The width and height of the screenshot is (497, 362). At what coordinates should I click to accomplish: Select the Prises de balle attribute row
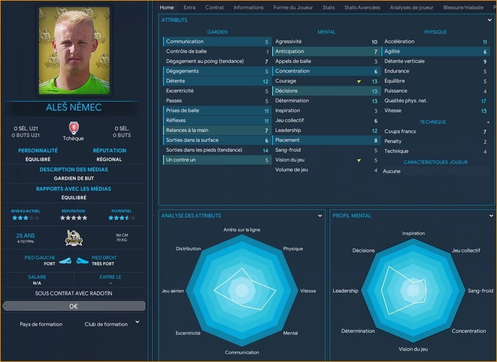(x=217, y=111)
